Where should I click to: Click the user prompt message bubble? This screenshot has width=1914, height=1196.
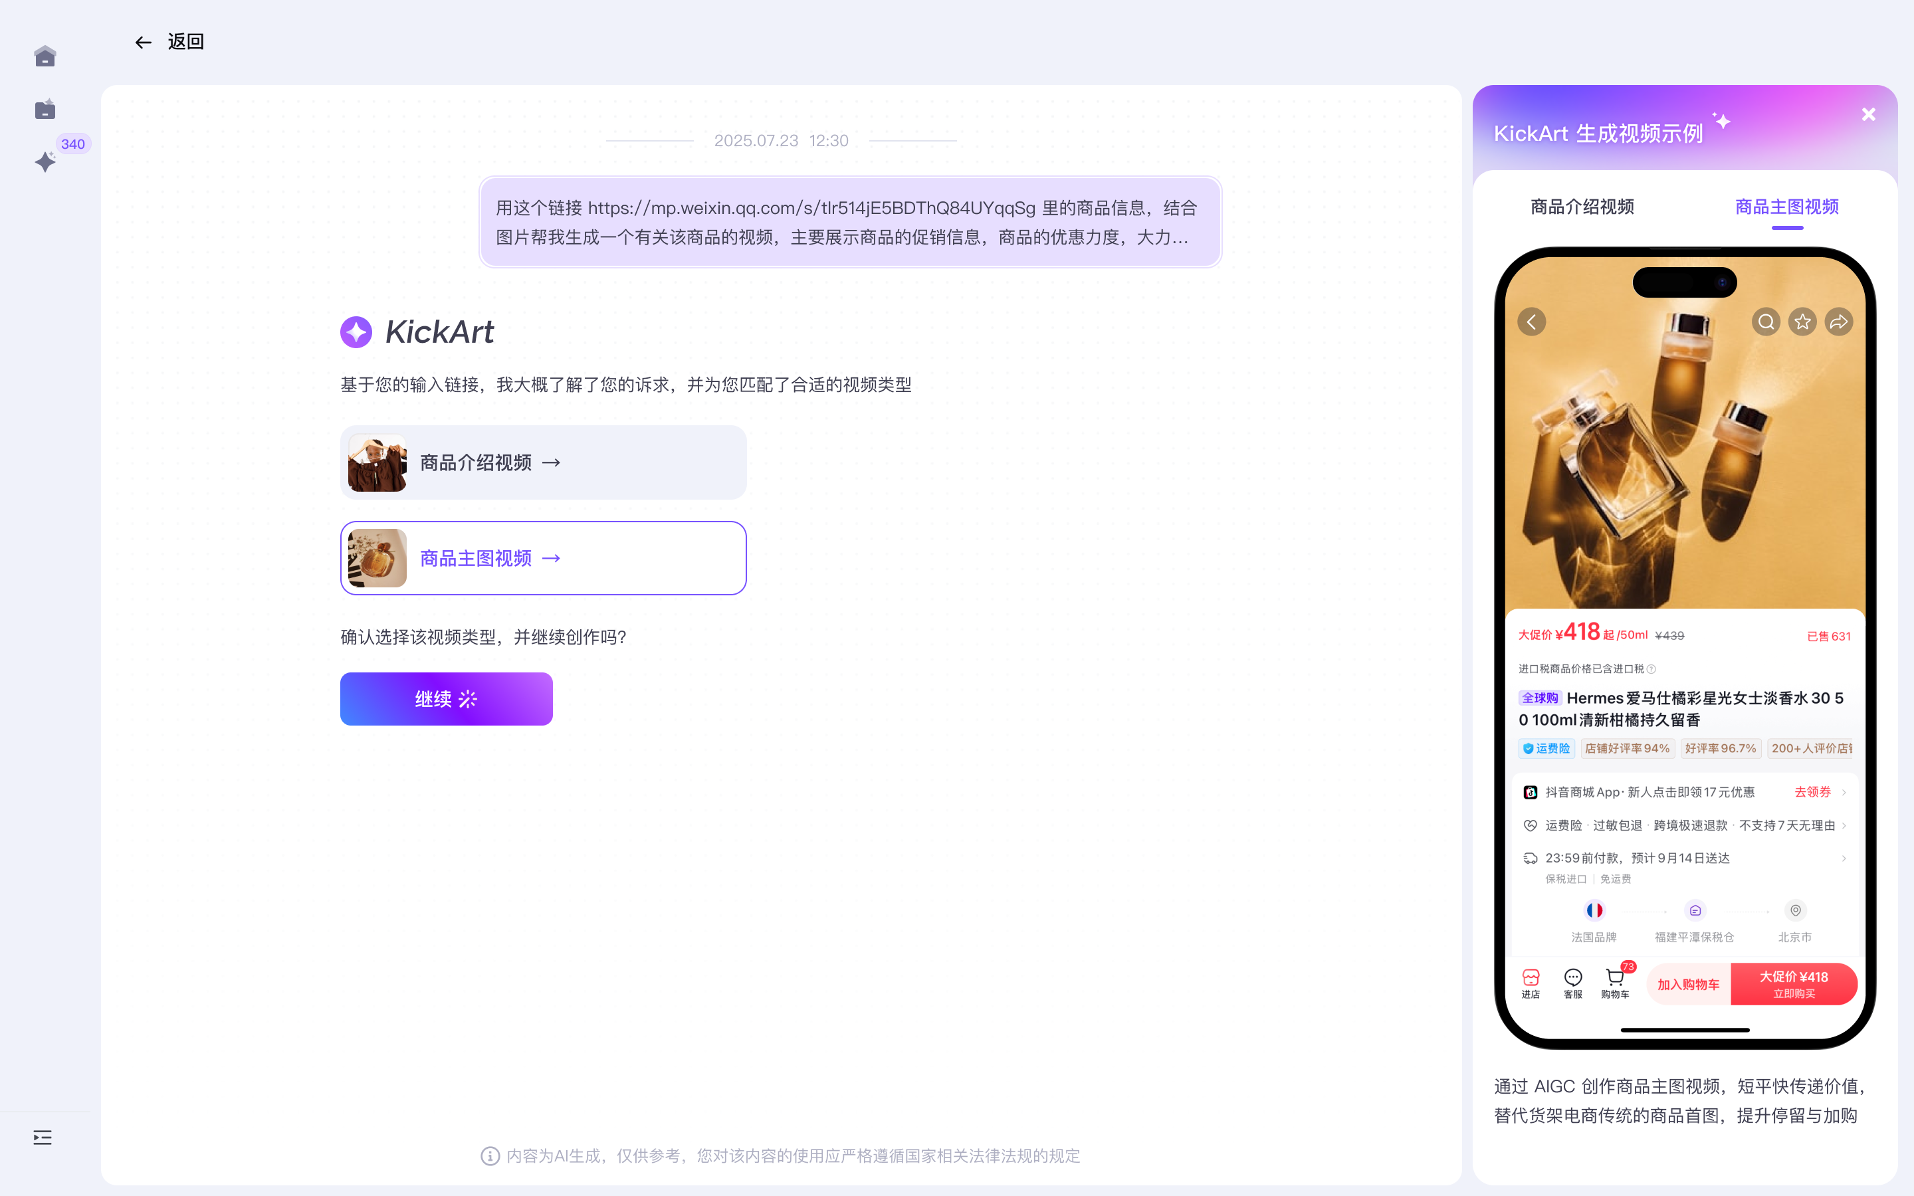click(x=850, y=223)
